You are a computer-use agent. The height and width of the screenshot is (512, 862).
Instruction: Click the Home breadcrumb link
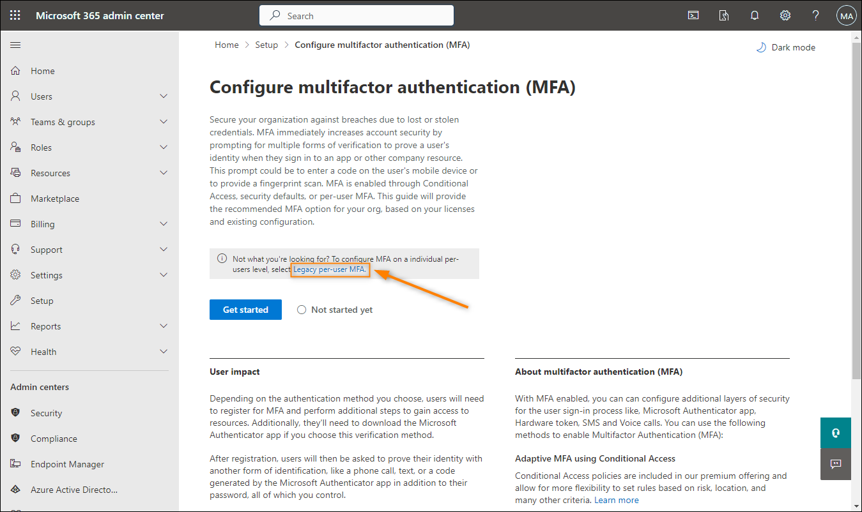[227, 45]
